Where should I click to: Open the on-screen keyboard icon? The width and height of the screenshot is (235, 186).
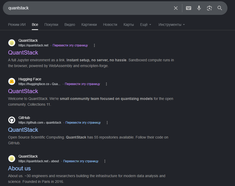(189, 8)
